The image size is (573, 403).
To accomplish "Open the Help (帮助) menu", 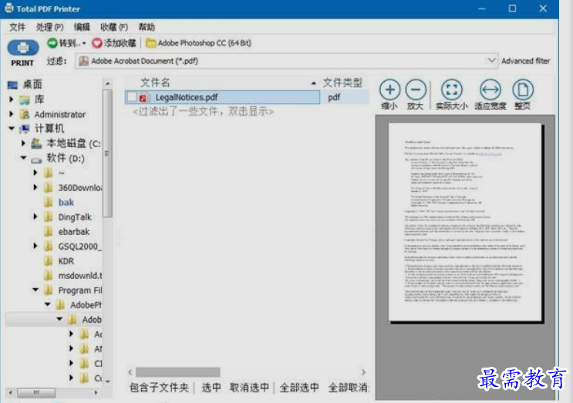I will (x=147, y=27).
